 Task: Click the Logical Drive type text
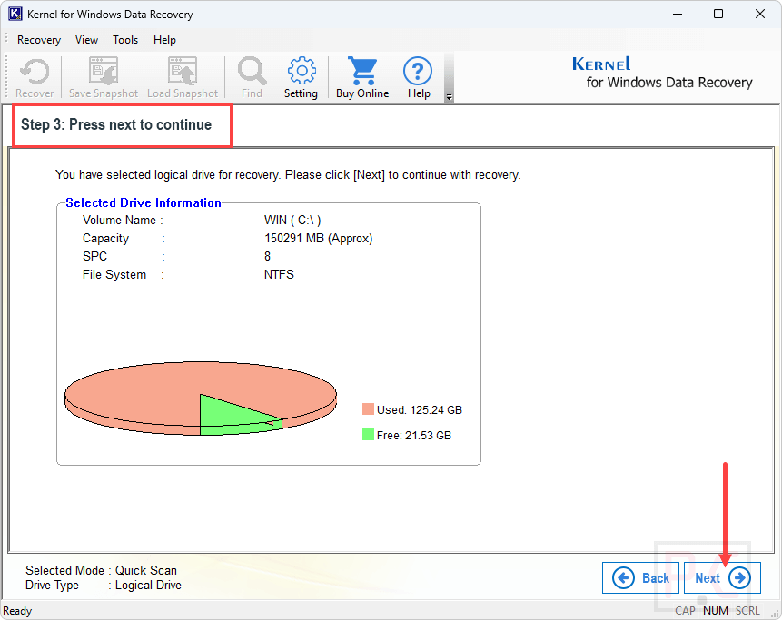coord(148,586)
